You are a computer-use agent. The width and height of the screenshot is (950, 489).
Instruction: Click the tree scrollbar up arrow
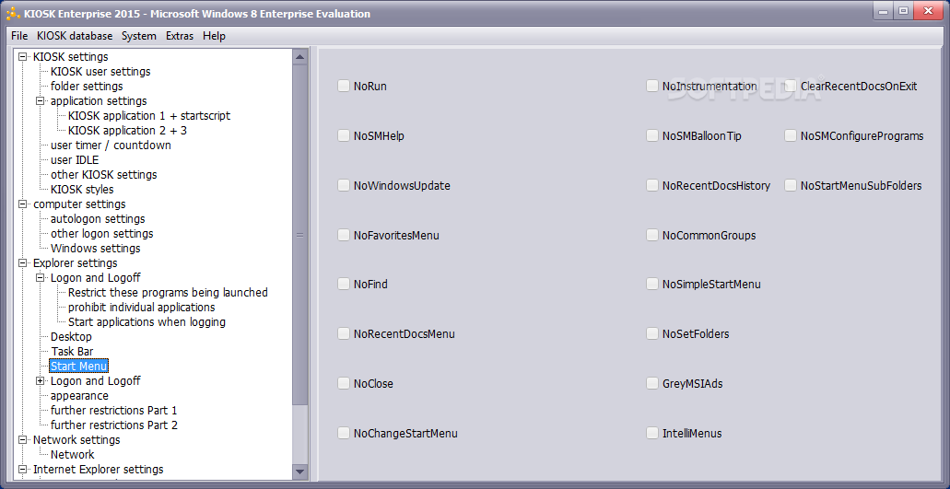click(299, 57)
